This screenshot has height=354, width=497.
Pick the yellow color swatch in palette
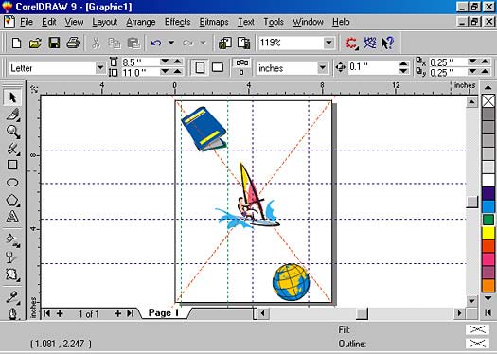[488, 233]
